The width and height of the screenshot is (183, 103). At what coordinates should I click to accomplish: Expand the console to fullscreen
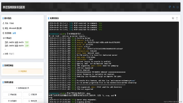tap(177, 18)
